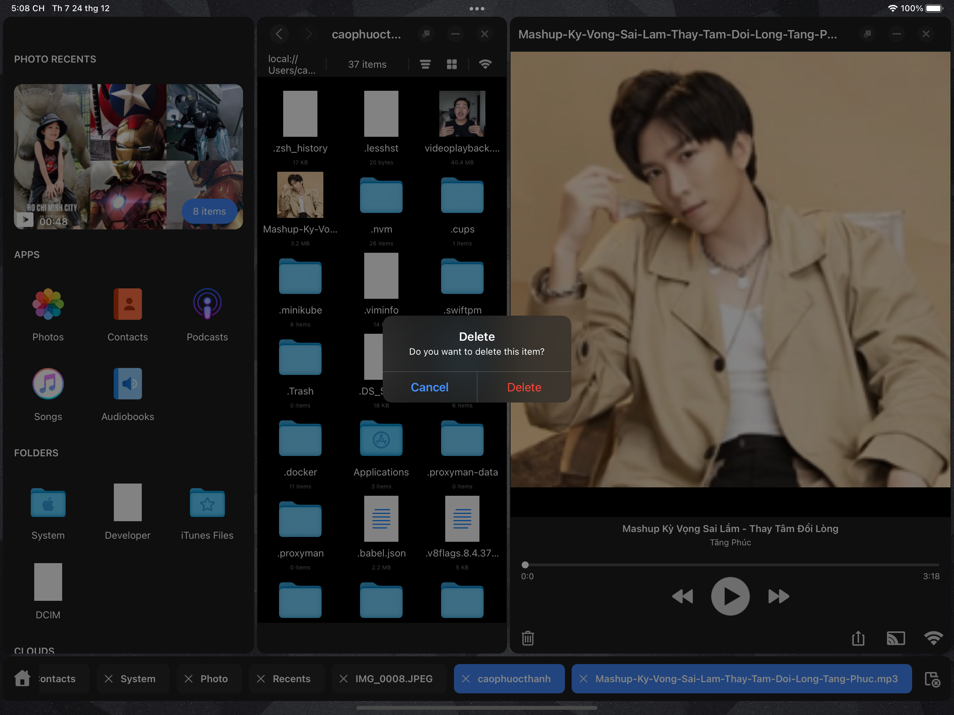Open Wi-Fi sharing in the file browser toolbar
The height and width of the screenshot is (715, 954).
(485, 64)
